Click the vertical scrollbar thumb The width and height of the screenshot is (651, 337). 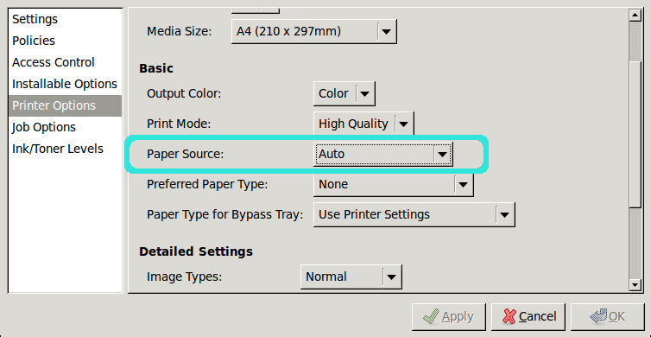click(x=635, y=134)
